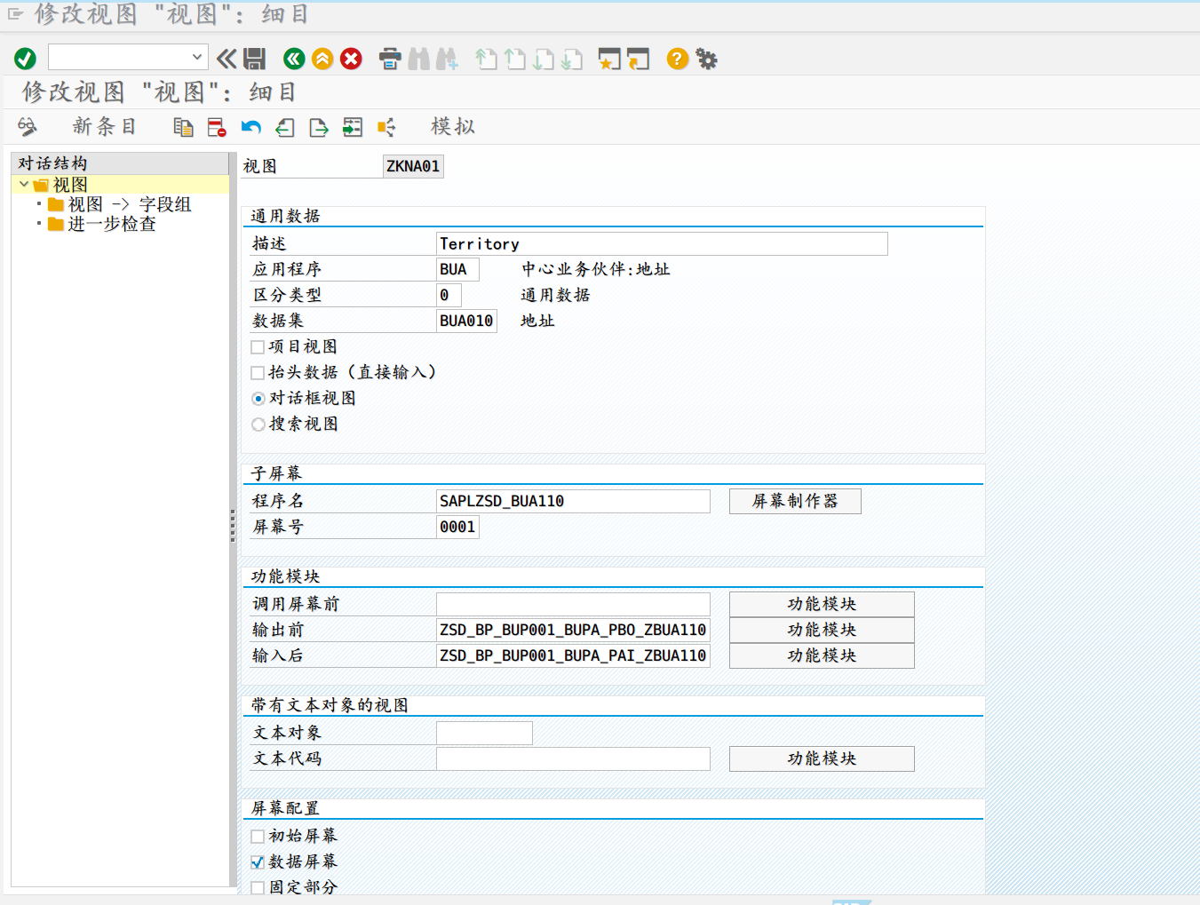1200x905 pixels.
Task: Click the Delete entry icon
Action: pyautogui.click(x=217, y=128)
